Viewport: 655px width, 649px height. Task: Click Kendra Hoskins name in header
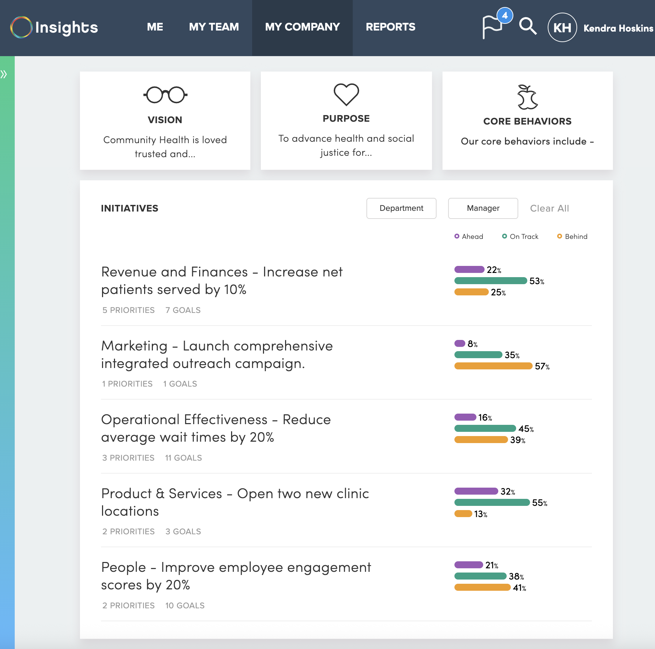point(618,28)
